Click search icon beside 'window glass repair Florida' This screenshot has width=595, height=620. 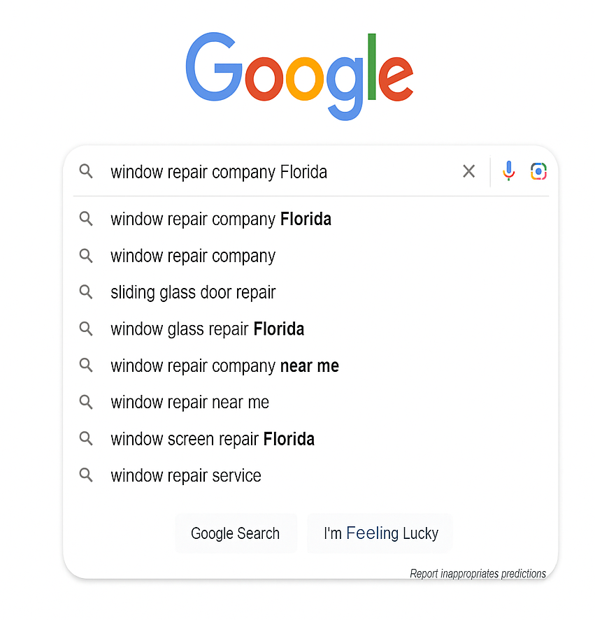tap(86, 329)
